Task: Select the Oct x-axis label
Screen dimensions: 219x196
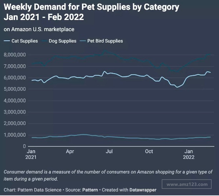Action: pyautogui.click(x=149, y=151)
